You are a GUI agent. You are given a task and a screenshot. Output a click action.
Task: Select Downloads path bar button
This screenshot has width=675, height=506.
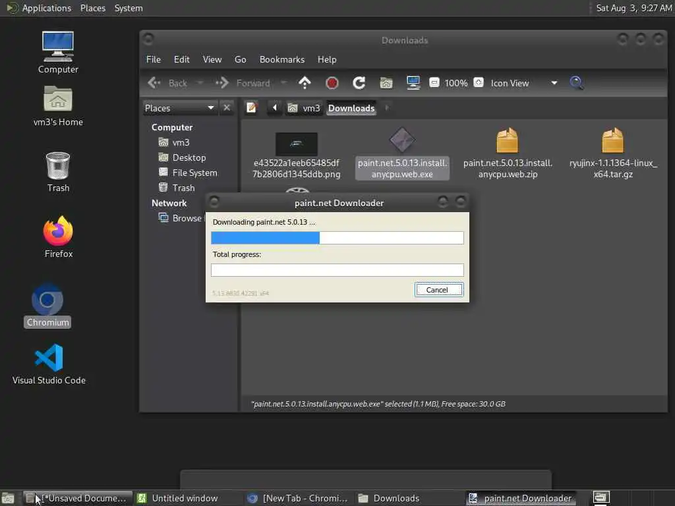click(x=351, y=108)
